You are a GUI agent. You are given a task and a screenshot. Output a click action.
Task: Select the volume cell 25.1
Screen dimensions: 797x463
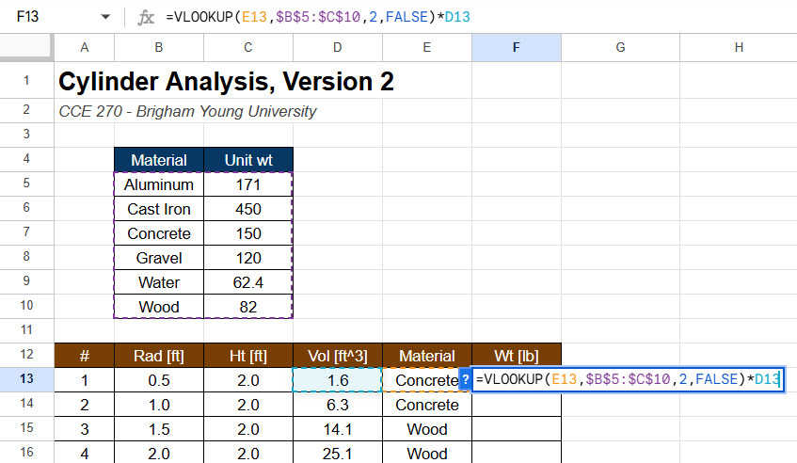point(338,453)
